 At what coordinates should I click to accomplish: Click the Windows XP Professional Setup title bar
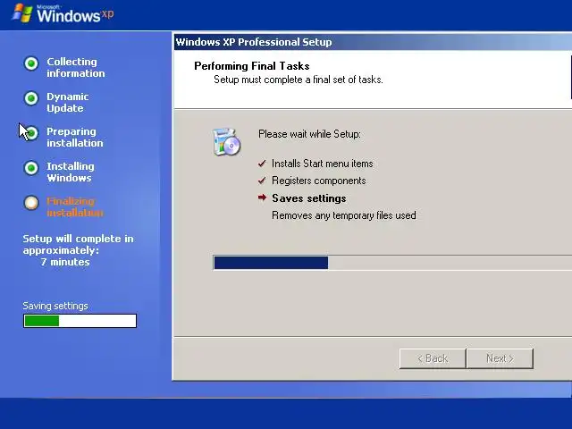pyautogui.click(x=373, y=42)
